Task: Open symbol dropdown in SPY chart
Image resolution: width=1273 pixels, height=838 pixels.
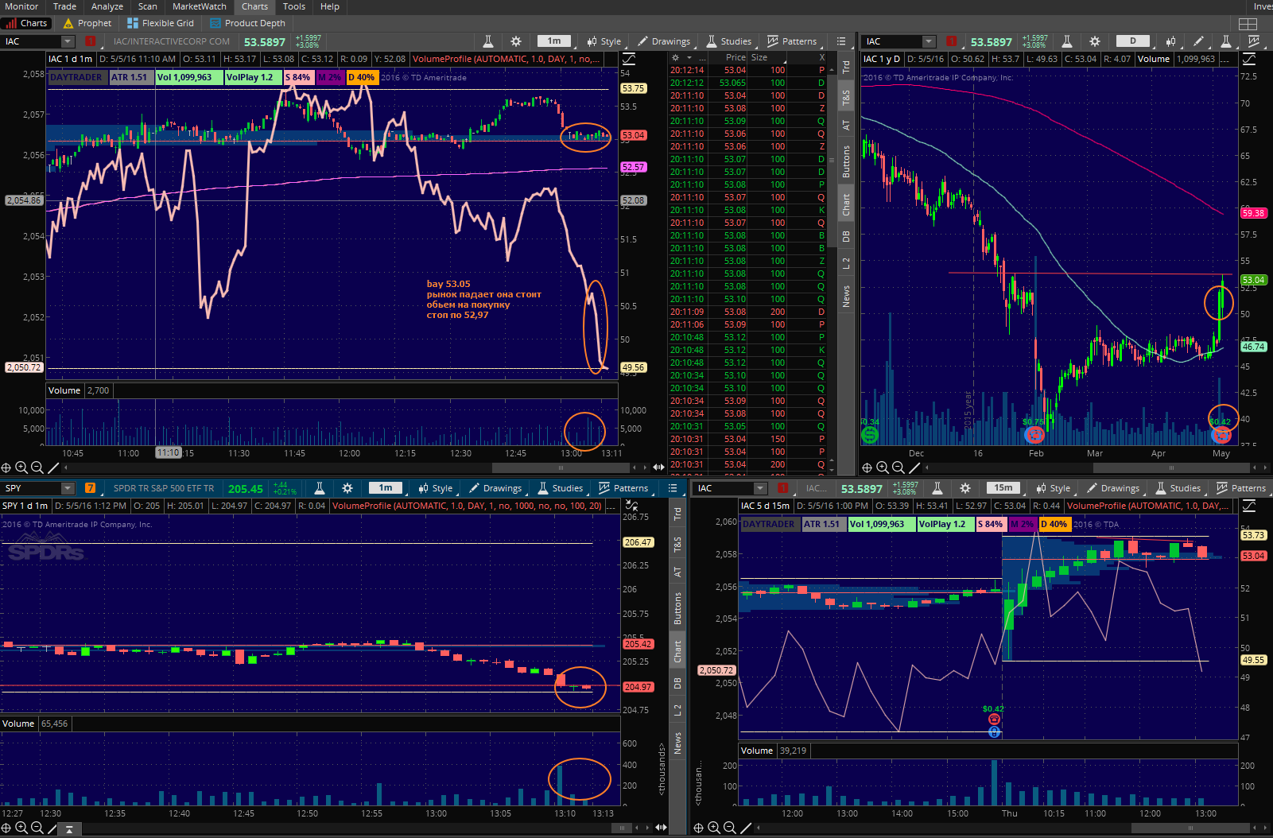Action: tap(68, 488)
